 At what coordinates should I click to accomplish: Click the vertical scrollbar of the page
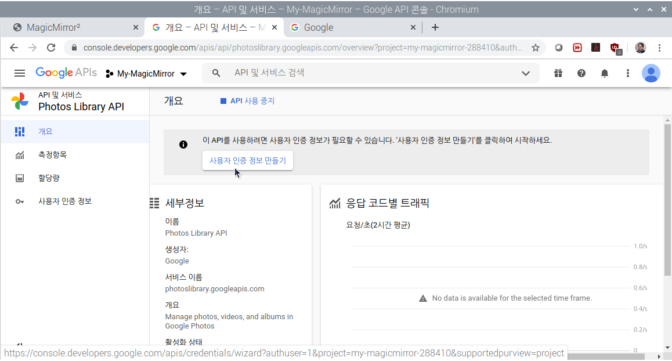tap(667, 200)
